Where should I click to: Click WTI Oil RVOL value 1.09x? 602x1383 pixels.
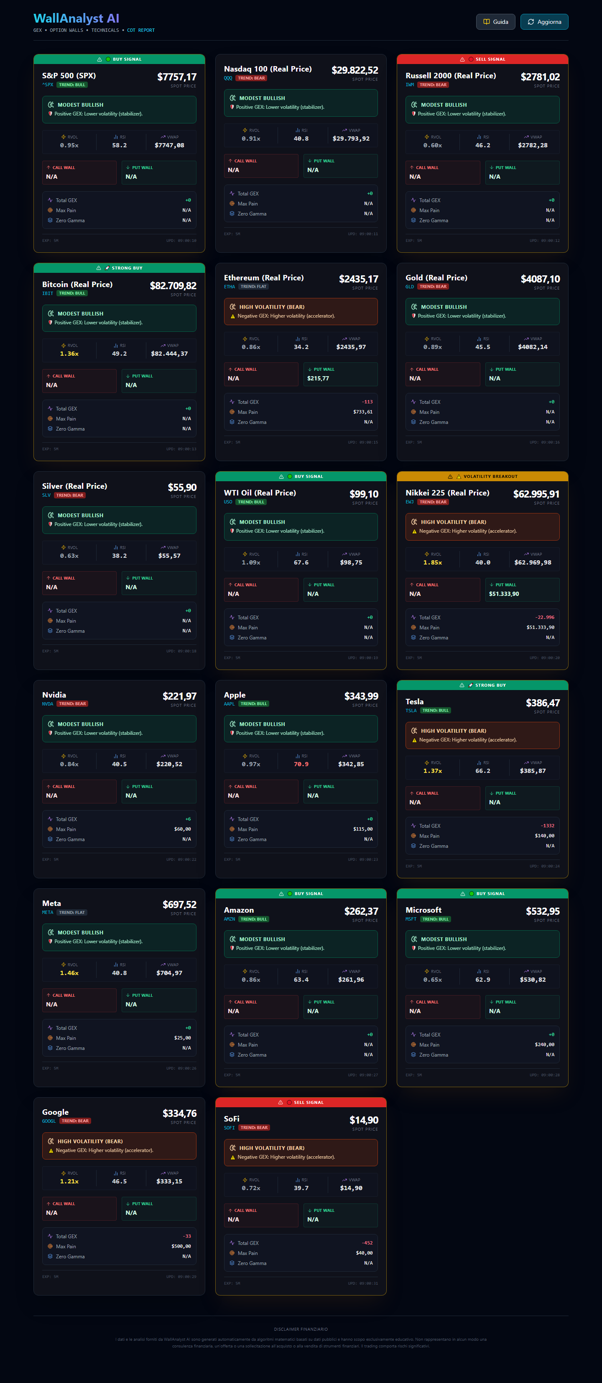(251, 563)
